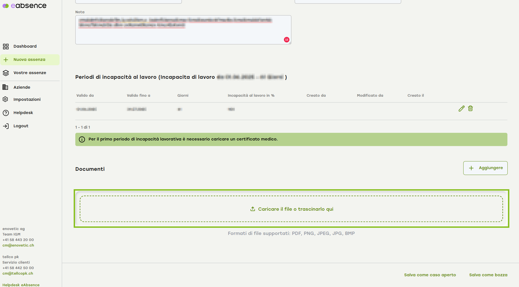
Task: Delete the incapacity period with trash icon
Action: (470, 109)
